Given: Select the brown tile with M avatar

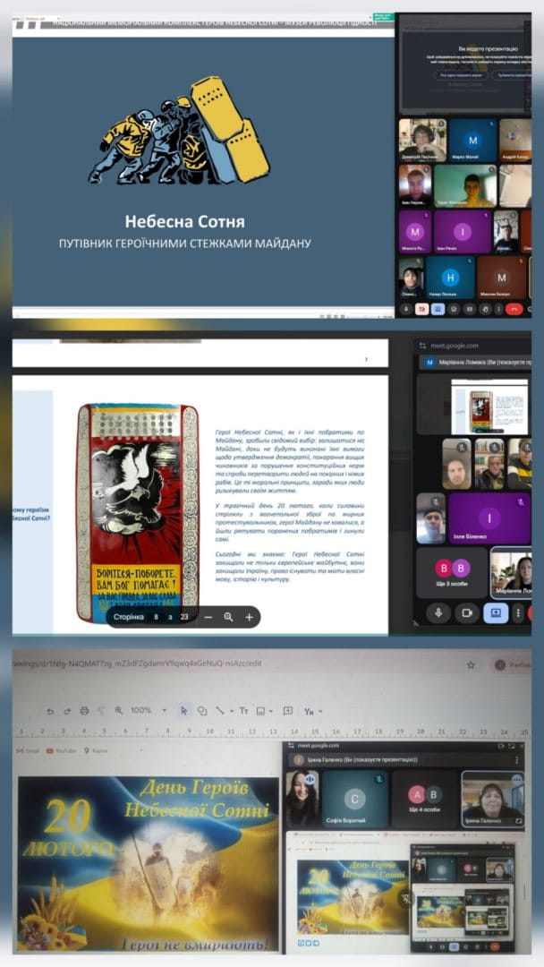Looking at the screenshot, I should pos(501,278).
